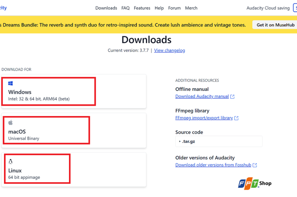
Task: Click the Audacity Cloud saving link
Action: (268, 8)
